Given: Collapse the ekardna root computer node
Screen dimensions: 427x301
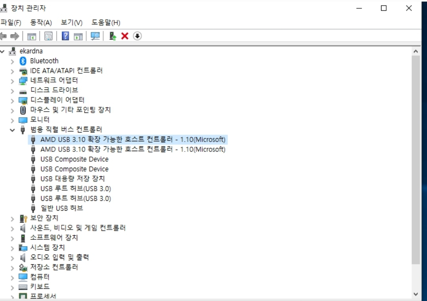Looking at the screenshot, I should tap(3, 51).
